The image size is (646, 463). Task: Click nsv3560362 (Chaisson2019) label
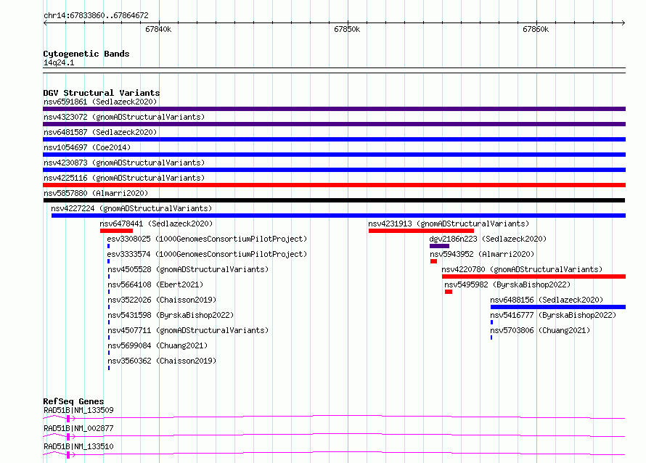point(162,361)
